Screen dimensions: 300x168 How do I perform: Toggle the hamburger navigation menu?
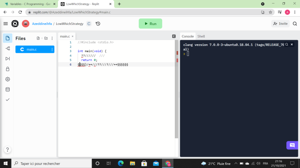coord(6,24)
